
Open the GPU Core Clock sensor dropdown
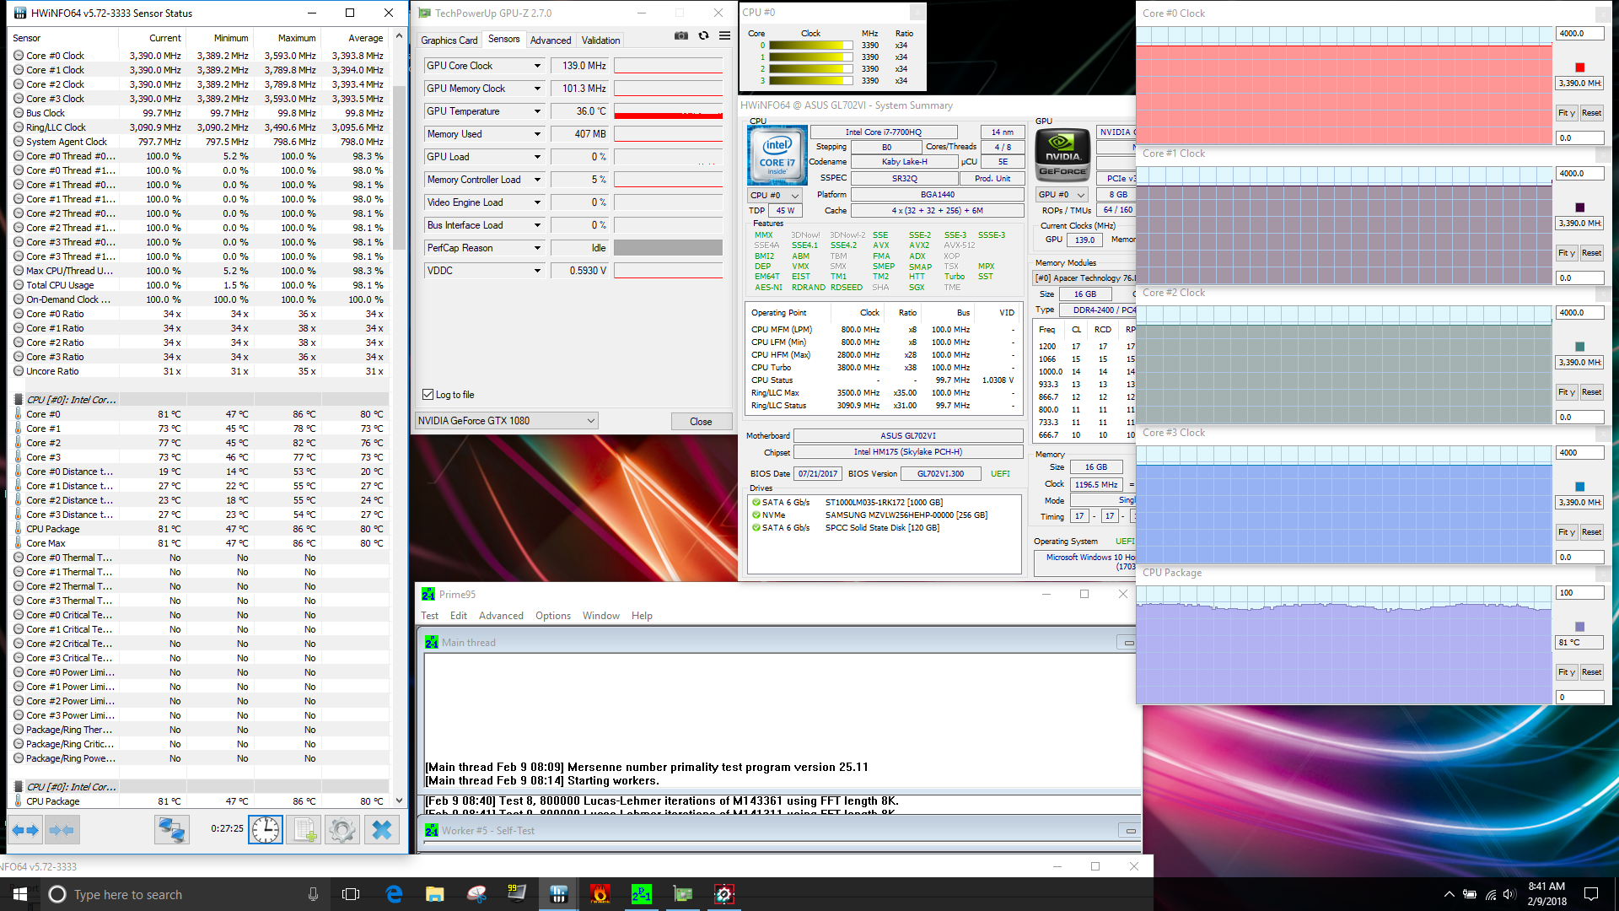click(537, 66)
